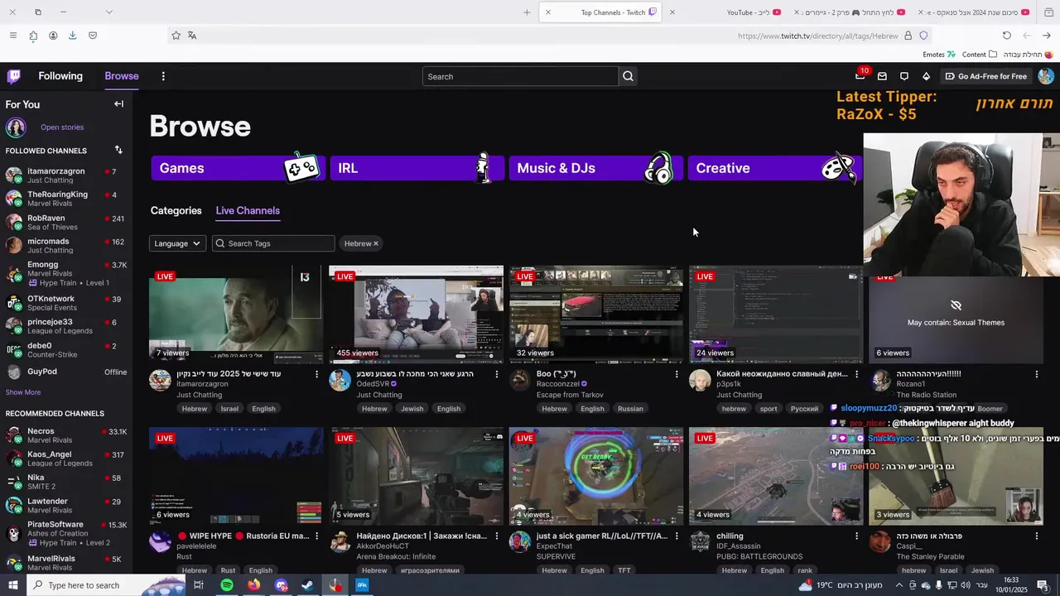Click Windows taskbar search box

(104, 585)
